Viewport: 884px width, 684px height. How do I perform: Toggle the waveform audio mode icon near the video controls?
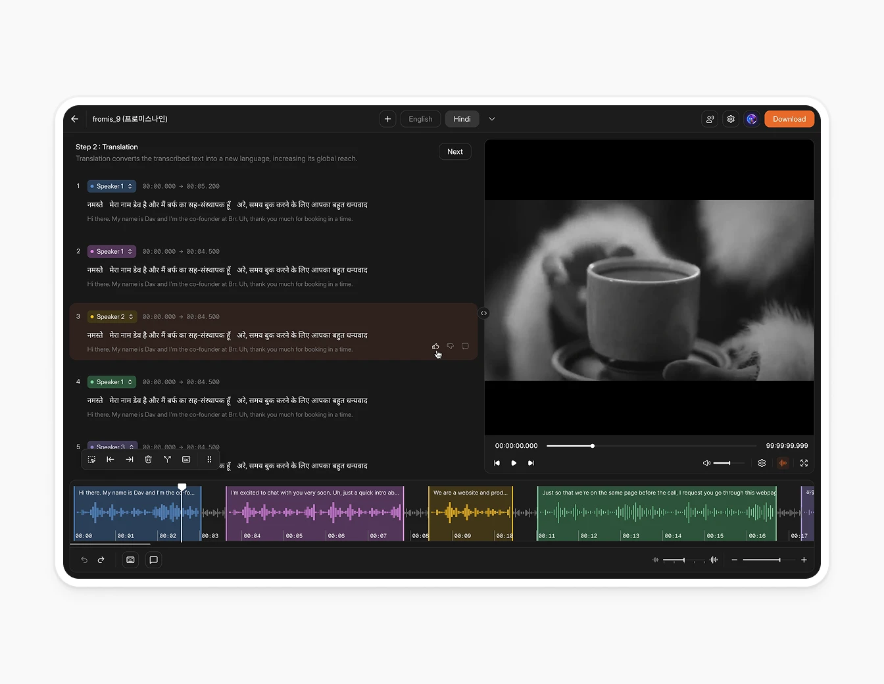783,463
